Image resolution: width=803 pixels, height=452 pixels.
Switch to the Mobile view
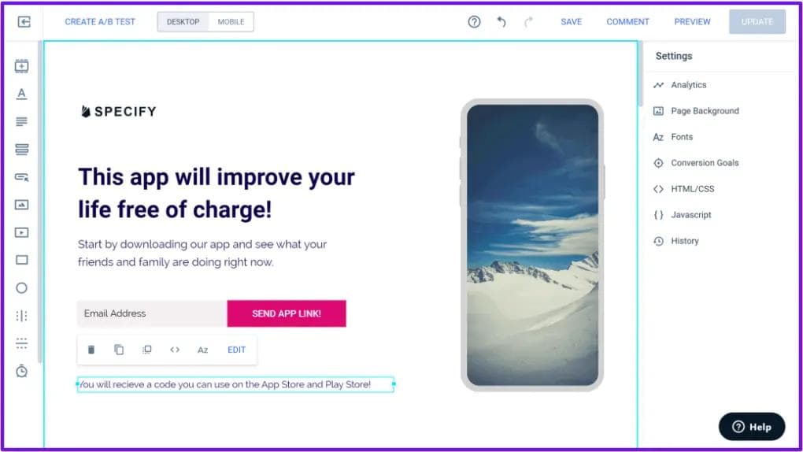click(231, 21)
